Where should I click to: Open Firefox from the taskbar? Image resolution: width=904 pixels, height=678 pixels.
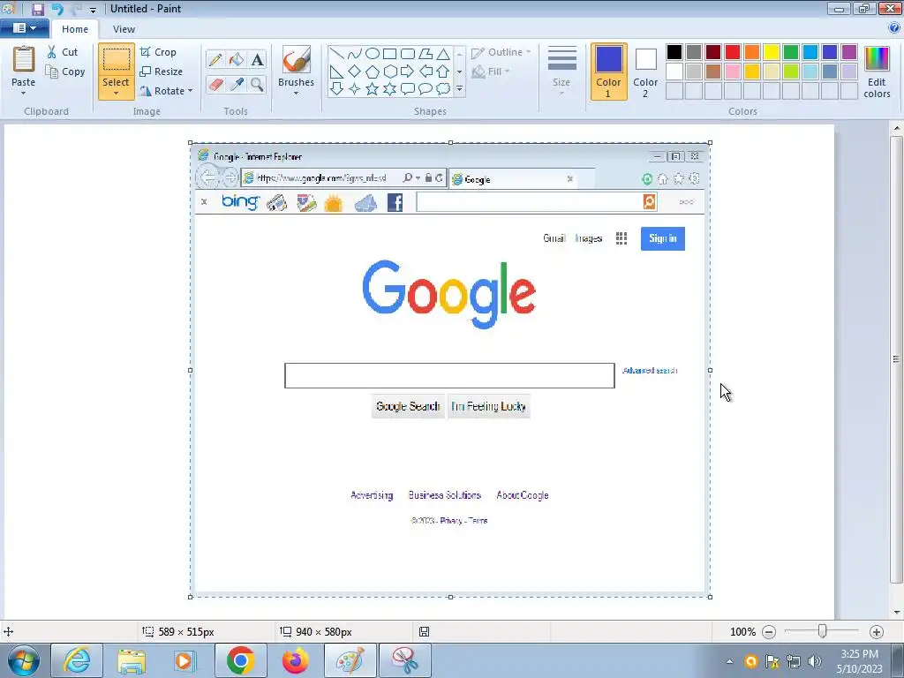point(296,660)
